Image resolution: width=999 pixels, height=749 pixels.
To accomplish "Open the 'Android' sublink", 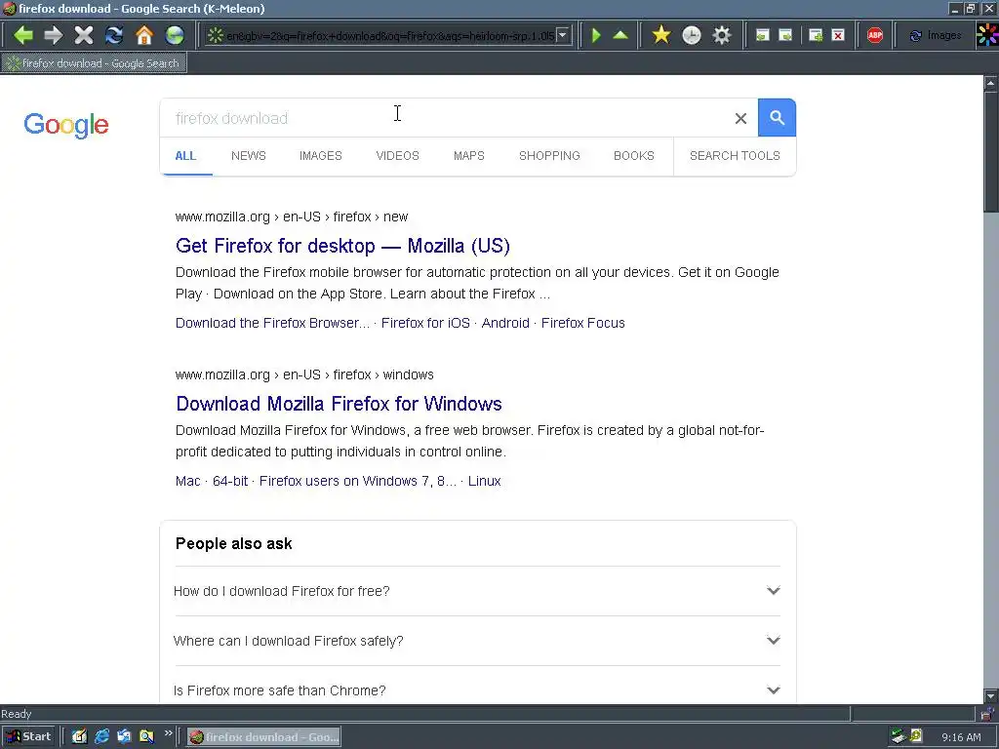I will (x=505, y=323).
